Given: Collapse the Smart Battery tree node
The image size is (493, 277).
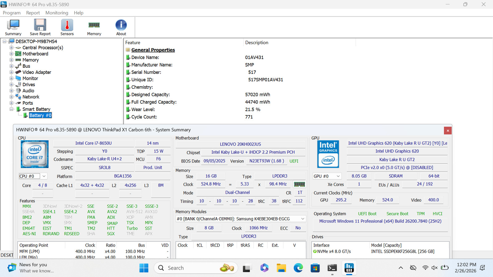Looking at the screenshot, I should 11,109.
